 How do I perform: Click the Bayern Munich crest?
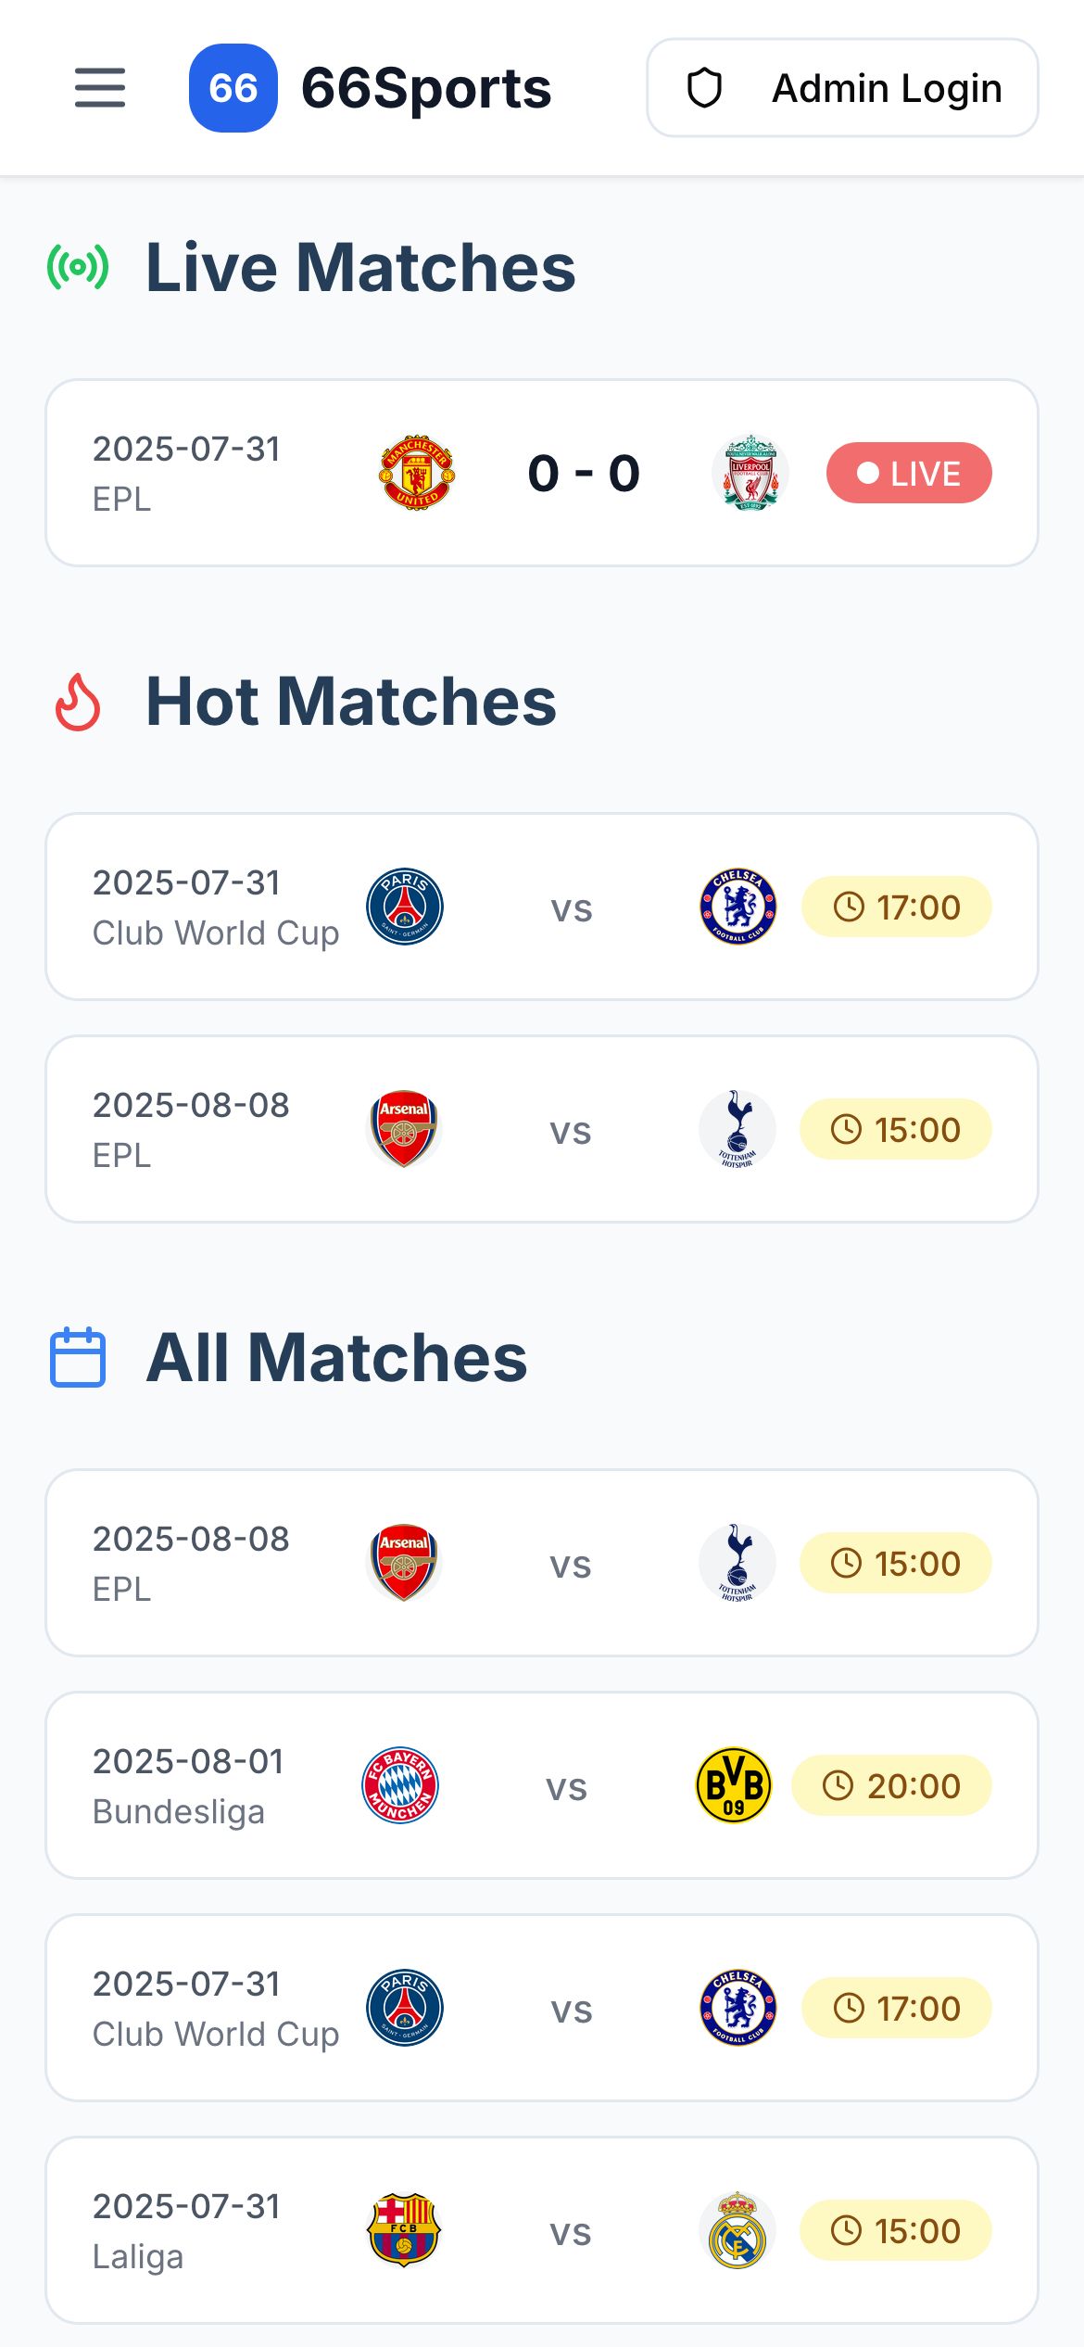pyautogui.click(x=400, y=1785)
